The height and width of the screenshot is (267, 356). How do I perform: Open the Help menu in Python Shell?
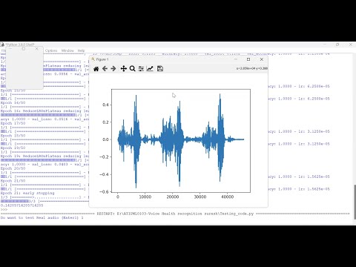point(81,50)
